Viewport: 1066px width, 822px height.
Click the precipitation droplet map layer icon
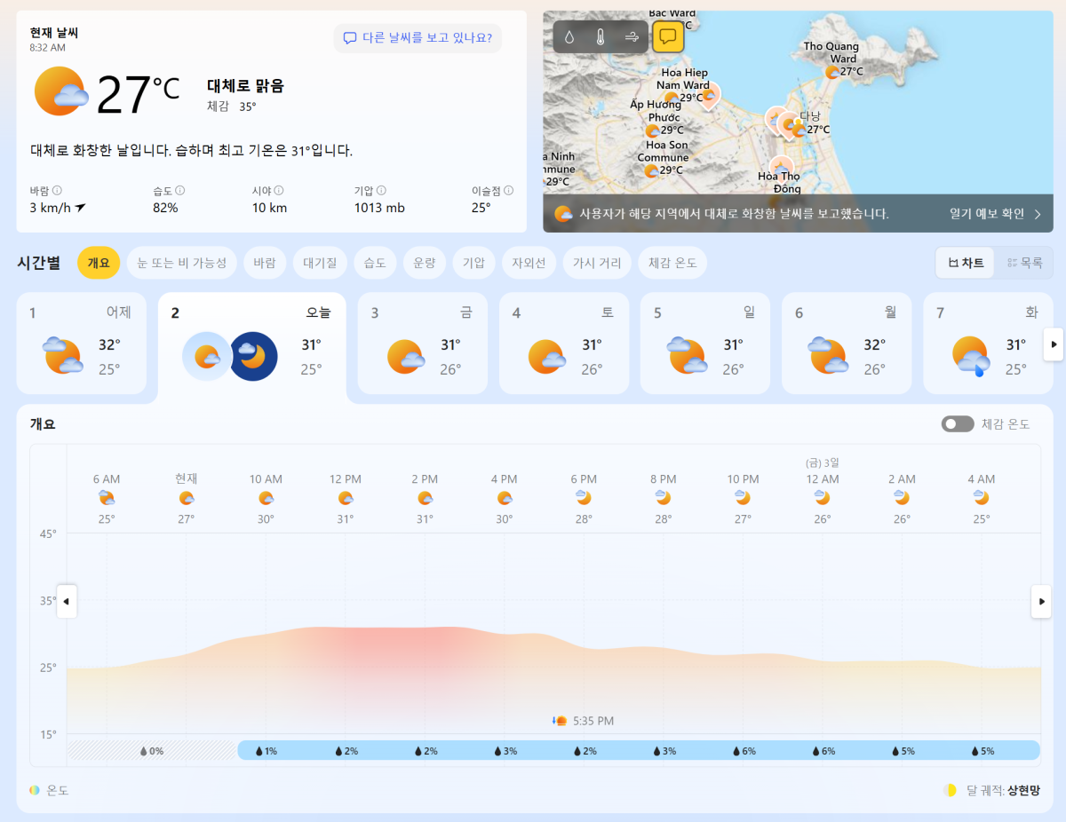tap(569, 37)
